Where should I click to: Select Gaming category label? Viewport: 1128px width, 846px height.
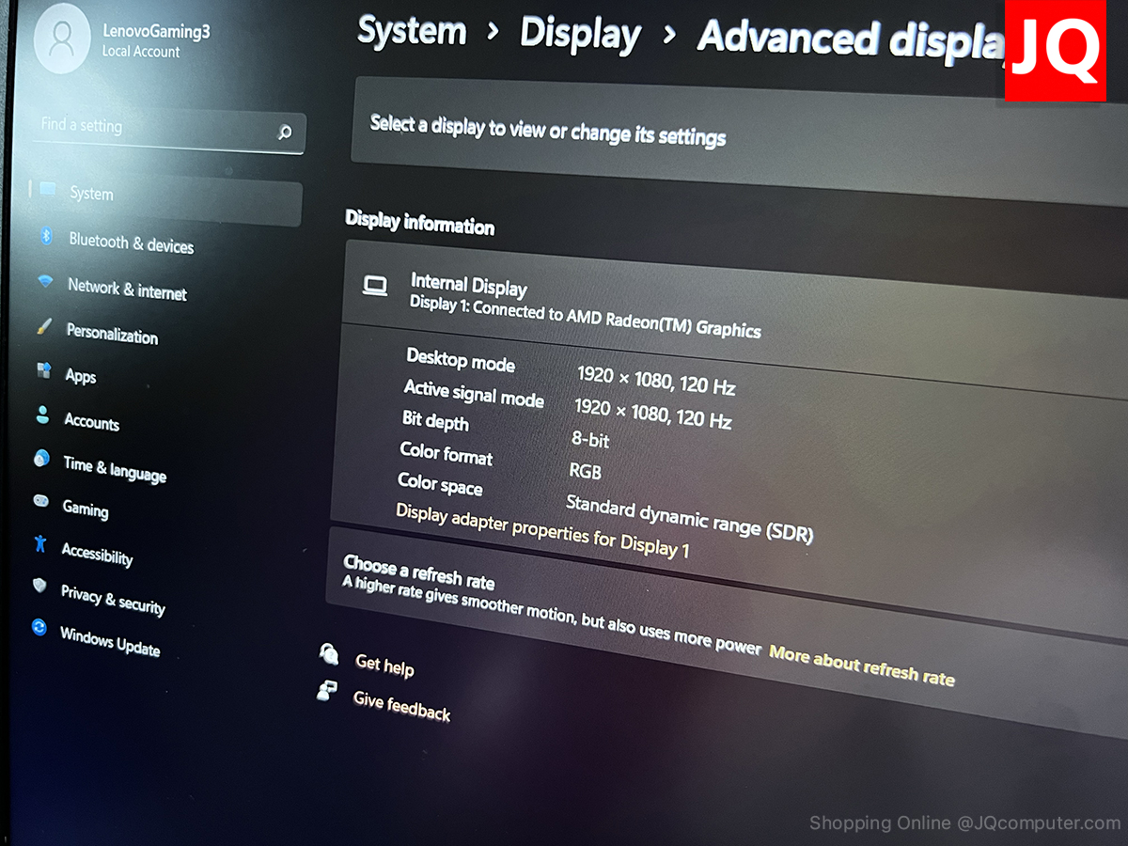tap(85, 508)
